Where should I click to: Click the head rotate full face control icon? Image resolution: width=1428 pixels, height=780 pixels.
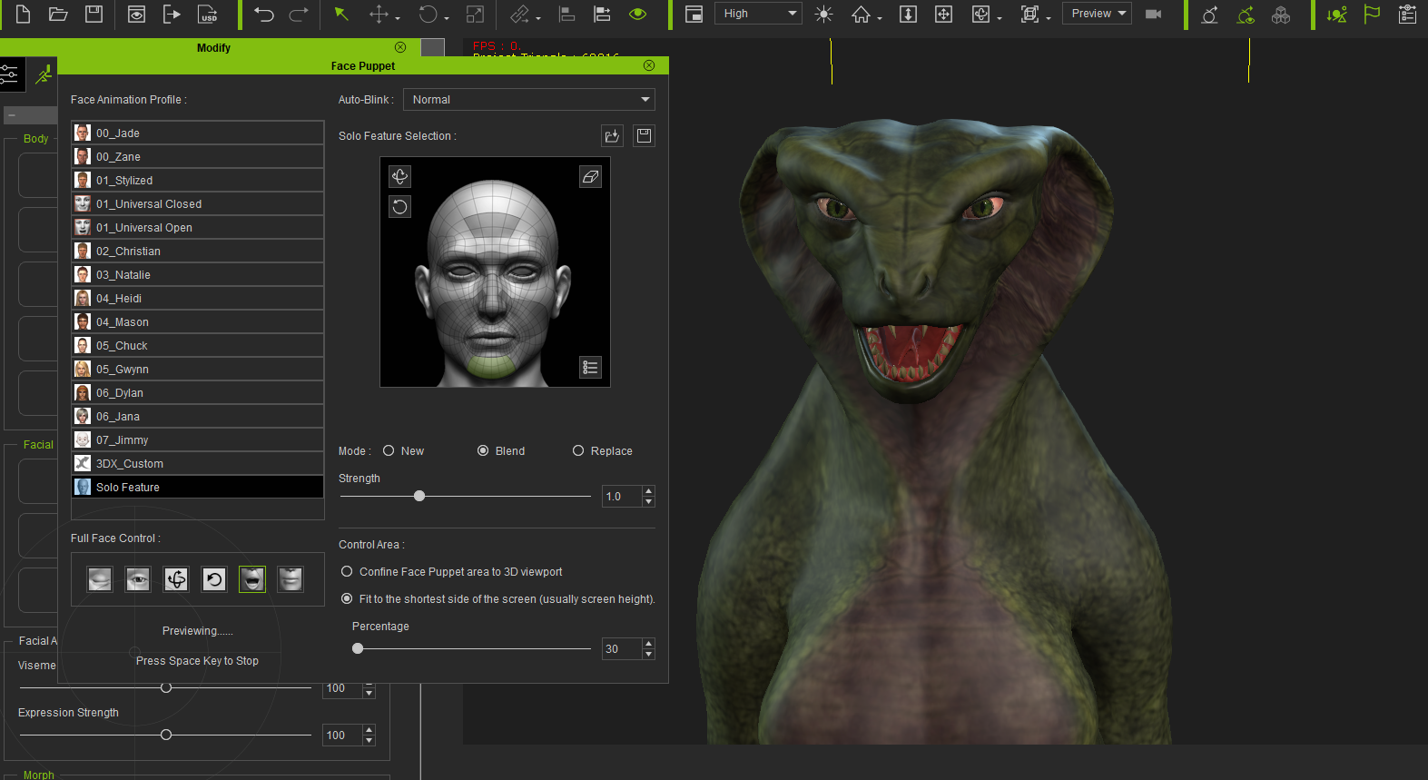pos(176,579)
